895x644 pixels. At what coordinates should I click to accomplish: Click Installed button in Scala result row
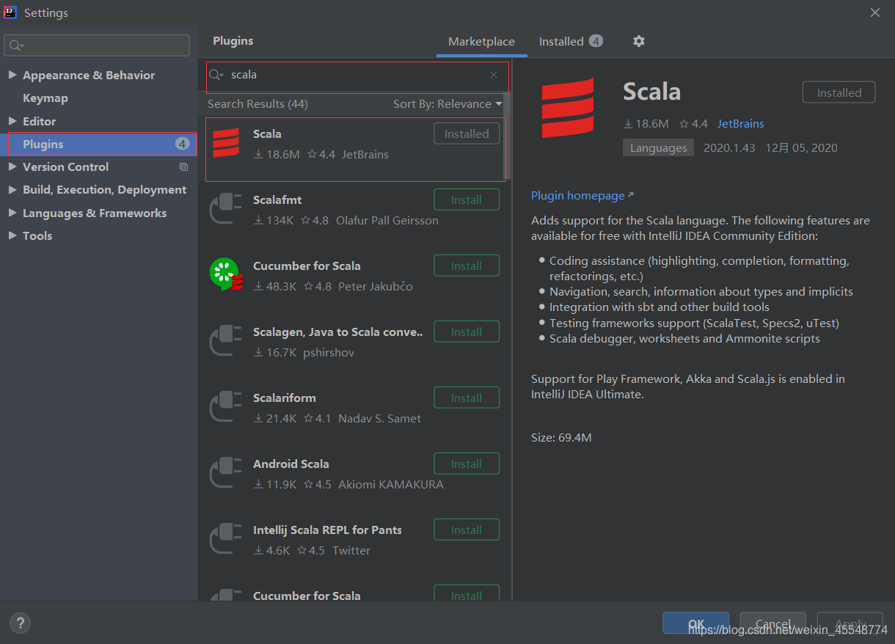[467, 133]
